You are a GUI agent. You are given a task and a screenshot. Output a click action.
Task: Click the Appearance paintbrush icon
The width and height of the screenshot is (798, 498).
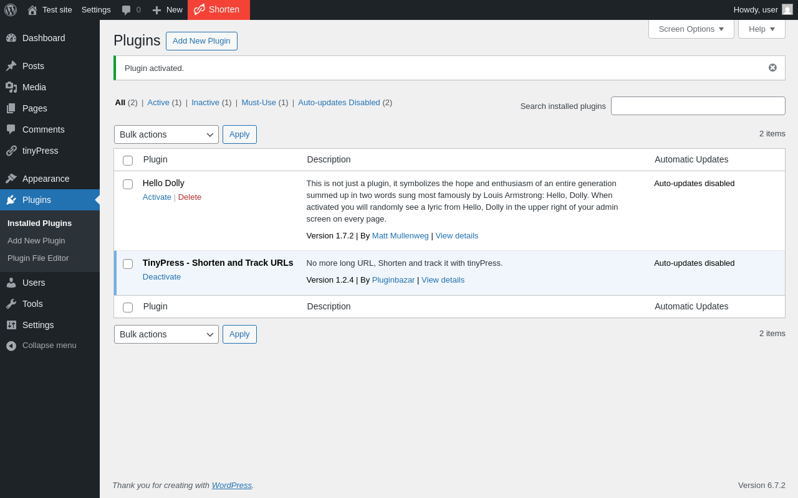click(11, 179)
